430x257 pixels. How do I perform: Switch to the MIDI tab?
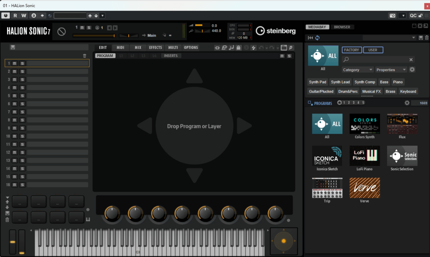point(121,48)
